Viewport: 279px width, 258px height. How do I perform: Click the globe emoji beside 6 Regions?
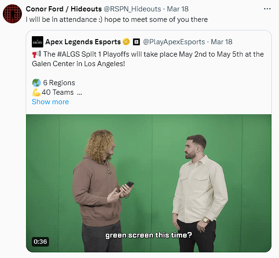click(x=37, y=83)
